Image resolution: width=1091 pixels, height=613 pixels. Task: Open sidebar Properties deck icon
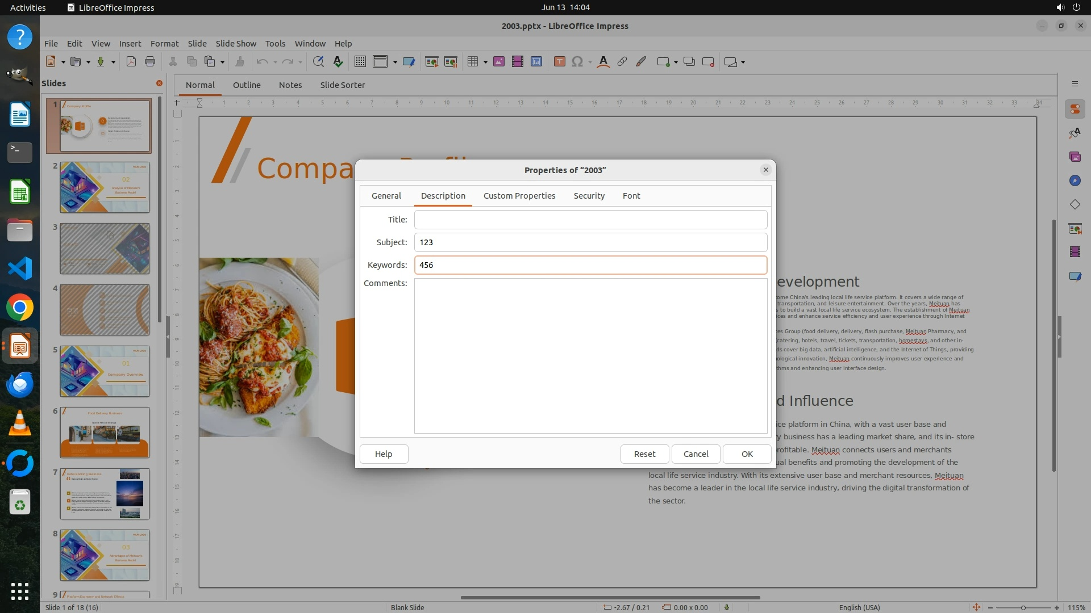[1075, 109]
